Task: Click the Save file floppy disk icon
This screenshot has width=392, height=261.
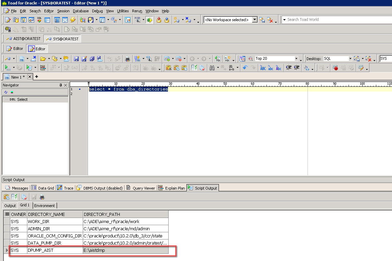Action: pos(76,59)
